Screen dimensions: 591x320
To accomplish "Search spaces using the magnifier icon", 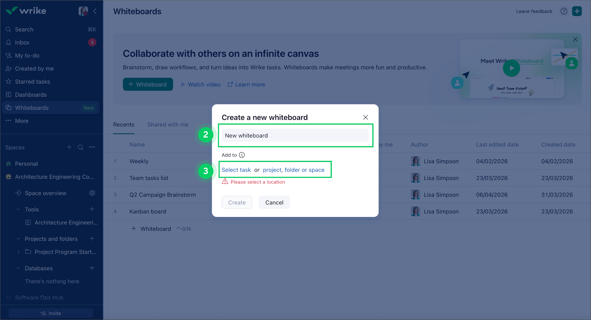I will (80, 147).
